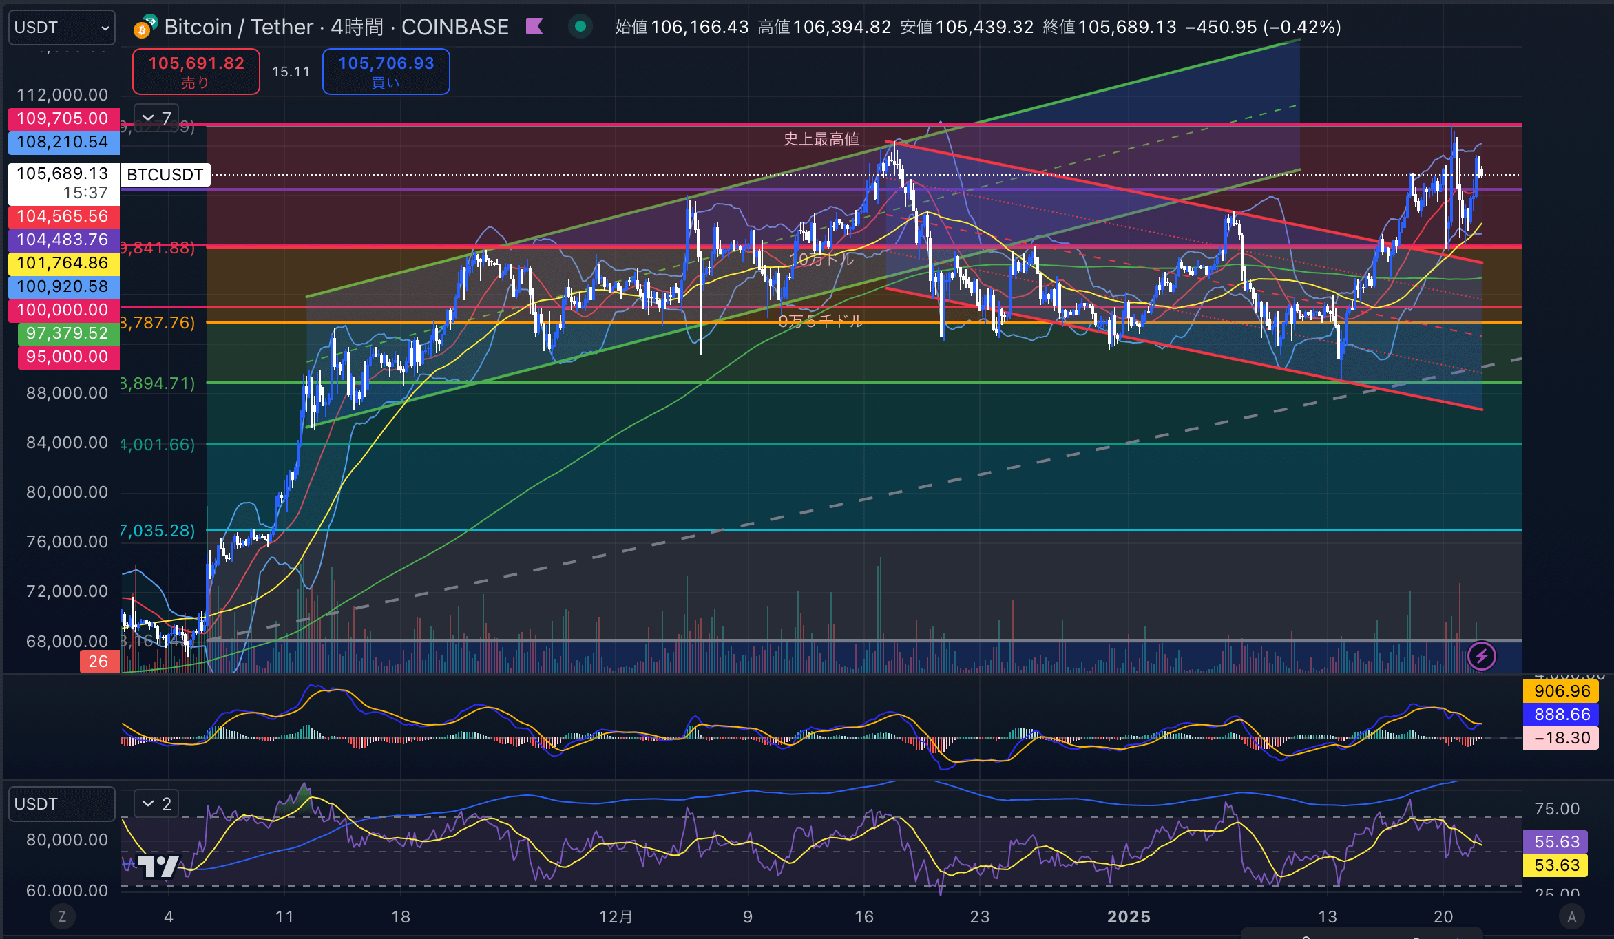
Task: Click the MACD signal 888.66 label
Action: tap(1562, 715)
